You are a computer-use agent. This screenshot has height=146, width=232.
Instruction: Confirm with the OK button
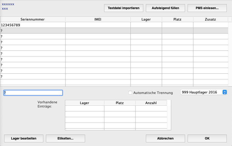(207, 138)
